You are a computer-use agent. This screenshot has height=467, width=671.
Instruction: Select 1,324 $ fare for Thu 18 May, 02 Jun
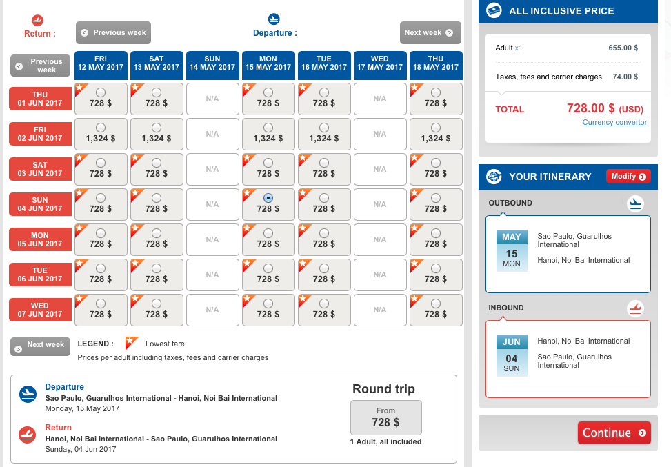point(435,128)
